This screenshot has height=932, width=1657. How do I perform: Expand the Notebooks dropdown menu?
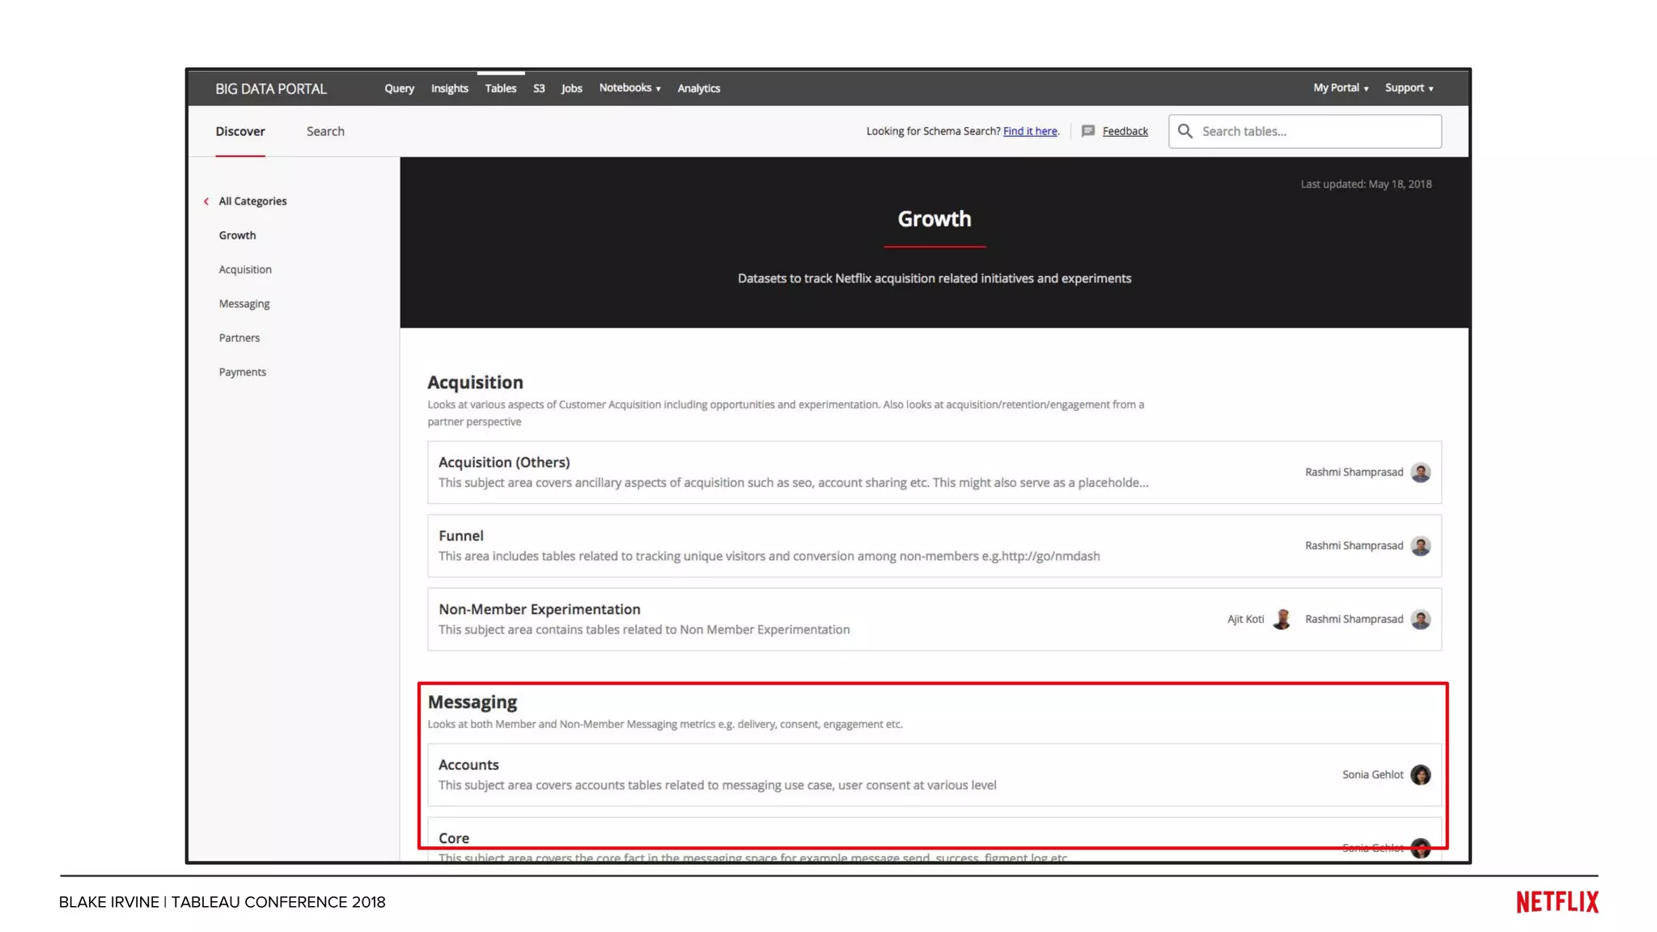(629, 88)
